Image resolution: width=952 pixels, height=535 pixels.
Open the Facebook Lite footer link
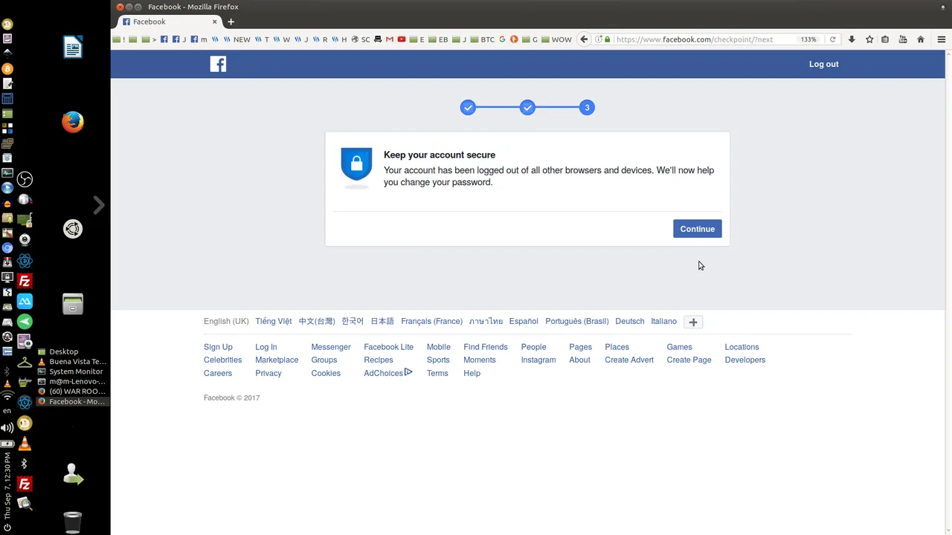[x=388, y=347]
